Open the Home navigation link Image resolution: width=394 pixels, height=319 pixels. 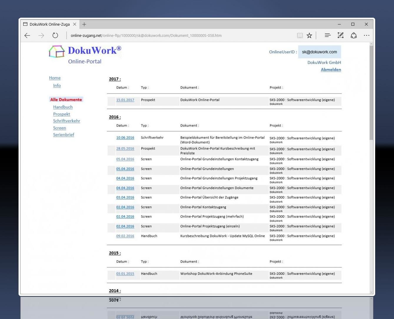[55, 78]
